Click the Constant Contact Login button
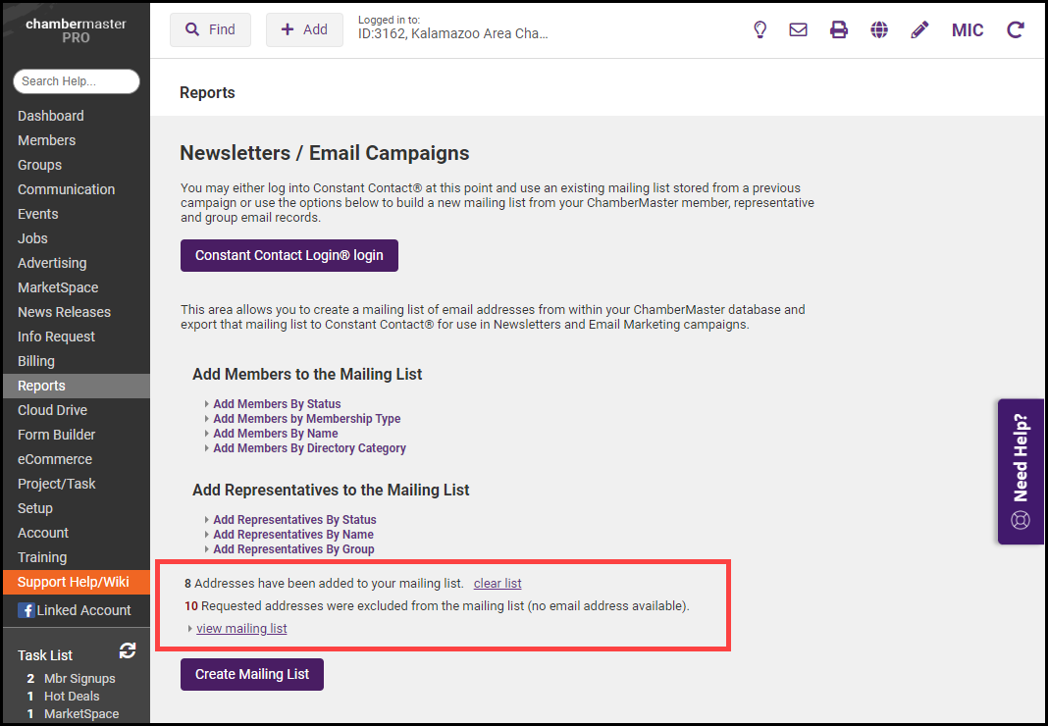This screenshot has width=1048, height=726. [289, 255]
